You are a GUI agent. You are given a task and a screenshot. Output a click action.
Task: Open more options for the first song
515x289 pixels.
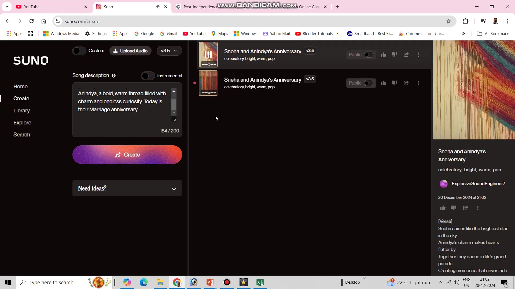coord(418,55)
